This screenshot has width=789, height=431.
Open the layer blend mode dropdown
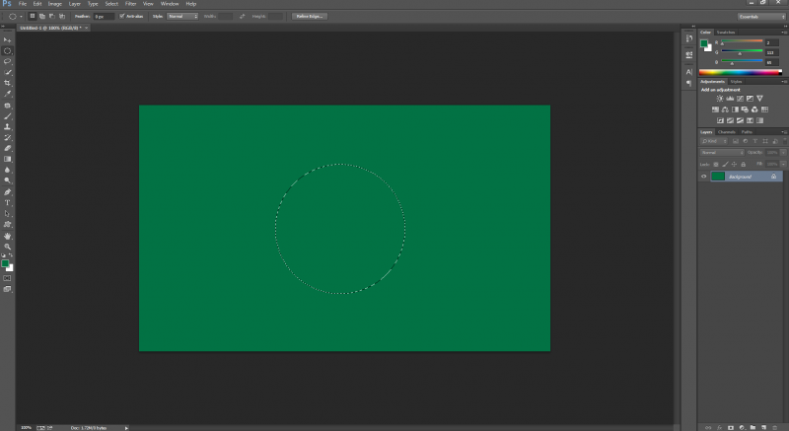(x=720, y=153)
